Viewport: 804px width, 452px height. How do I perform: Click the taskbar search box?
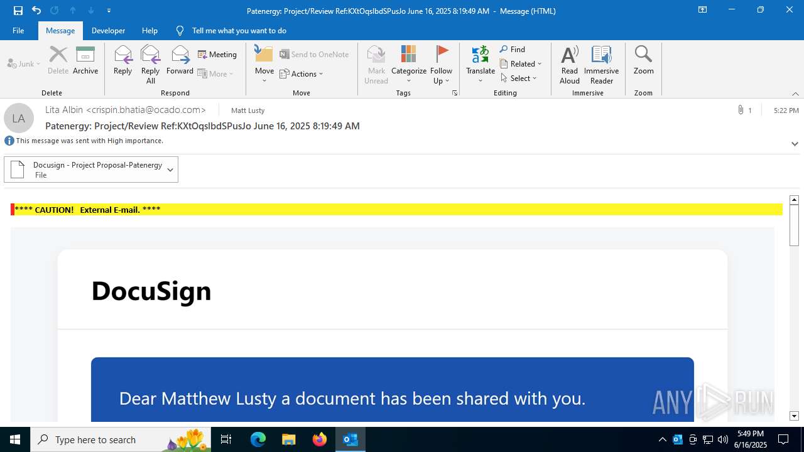pos(122,439)
